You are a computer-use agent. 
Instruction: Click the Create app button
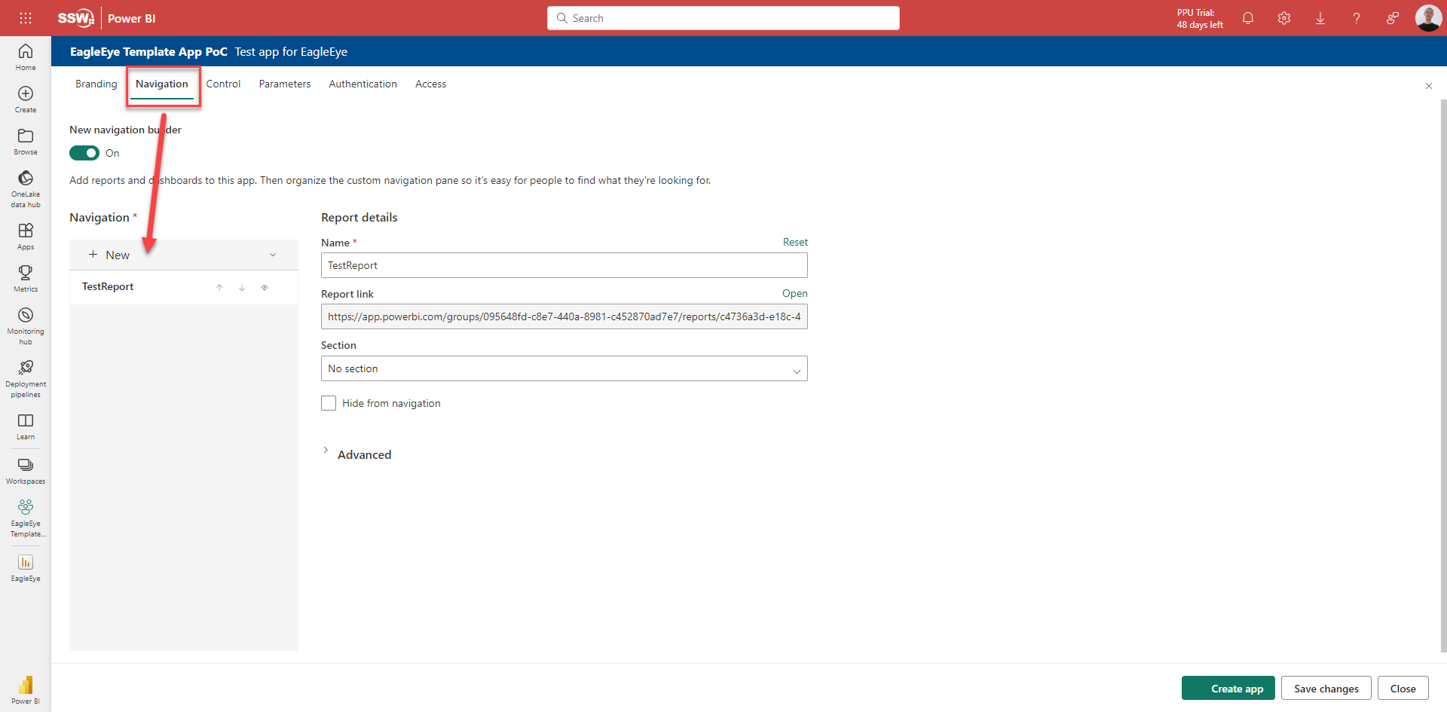pos(1228,689)
